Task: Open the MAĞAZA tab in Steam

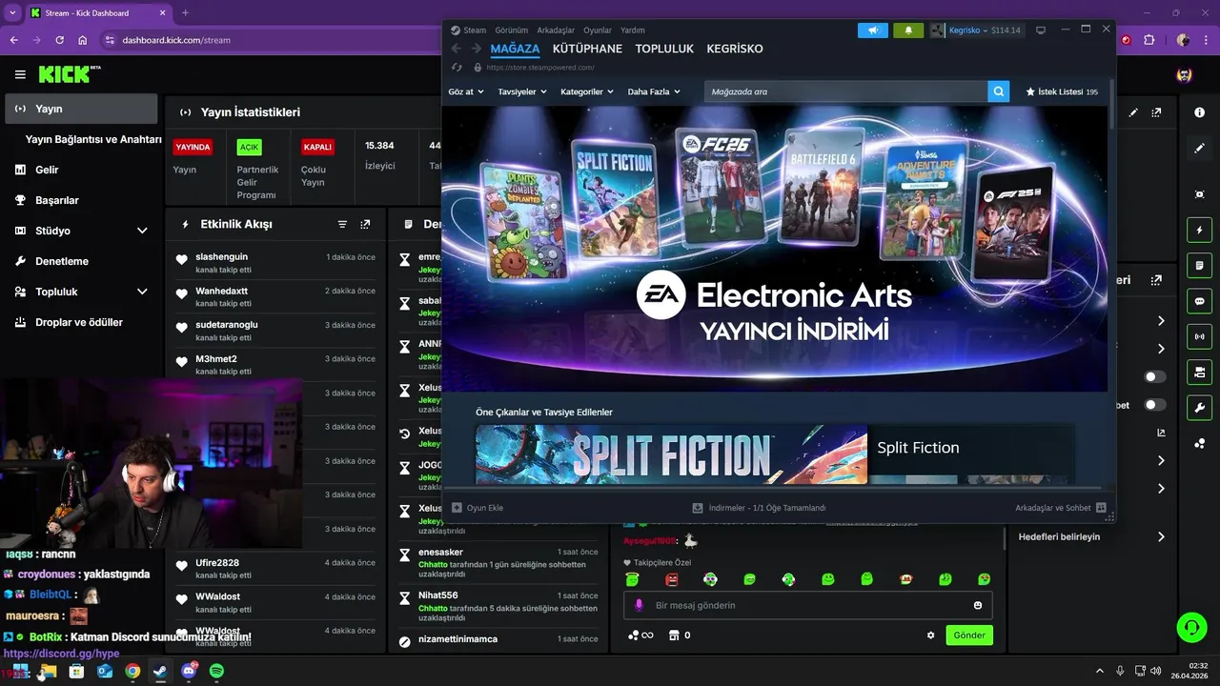Action: point(515,49)
